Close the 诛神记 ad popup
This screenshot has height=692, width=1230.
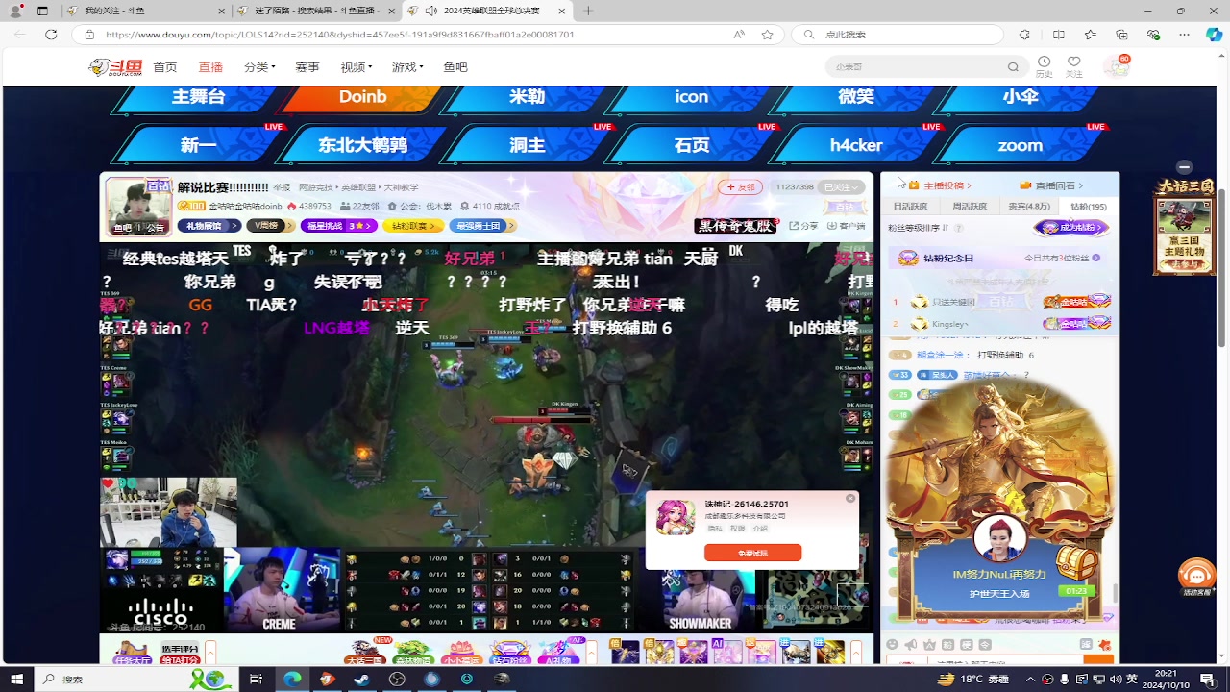point(850,498)
